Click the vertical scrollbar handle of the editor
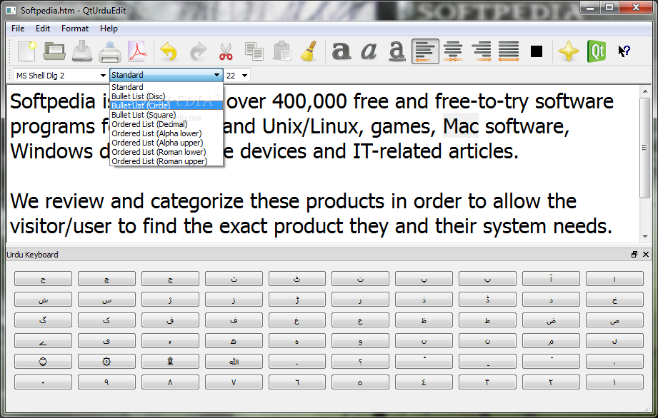Viewport: 658px width, 418px height. [x=644, y=148]
